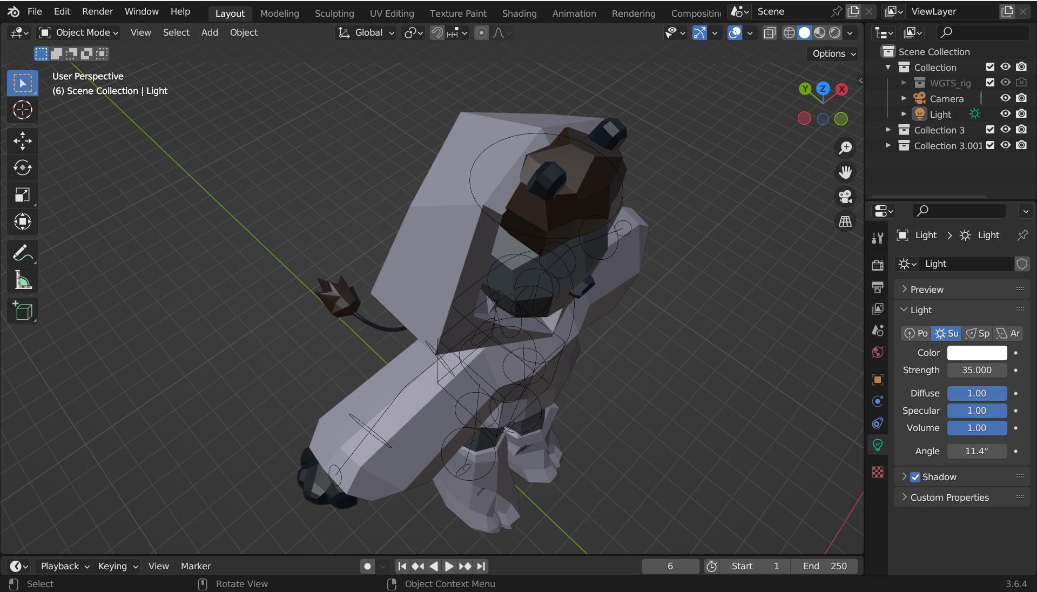
Task: Collapse the Light panel
Action: (x=961, y=310)
